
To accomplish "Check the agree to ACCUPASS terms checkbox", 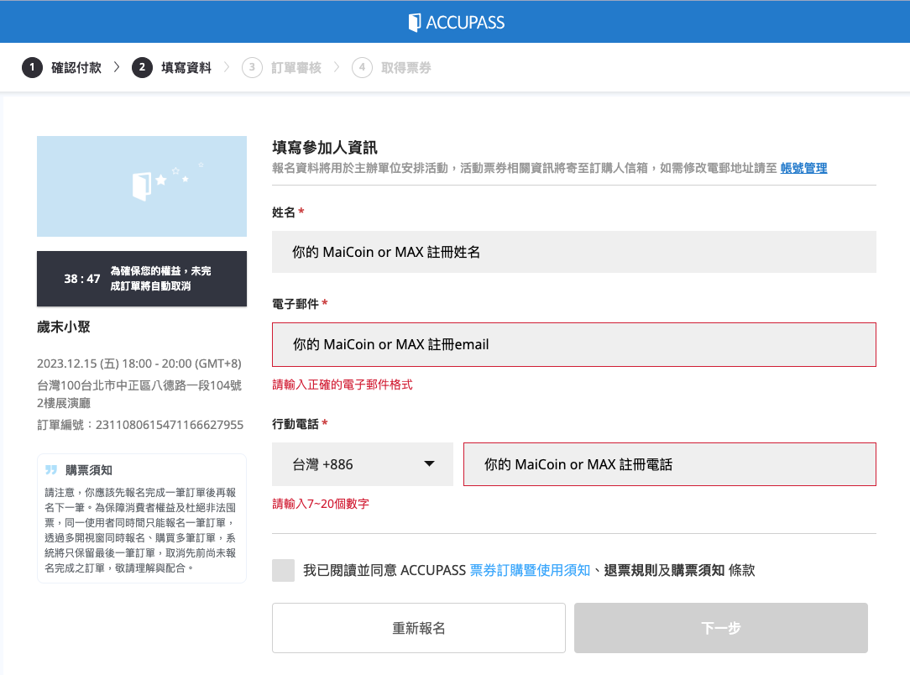I will [284, 571].
